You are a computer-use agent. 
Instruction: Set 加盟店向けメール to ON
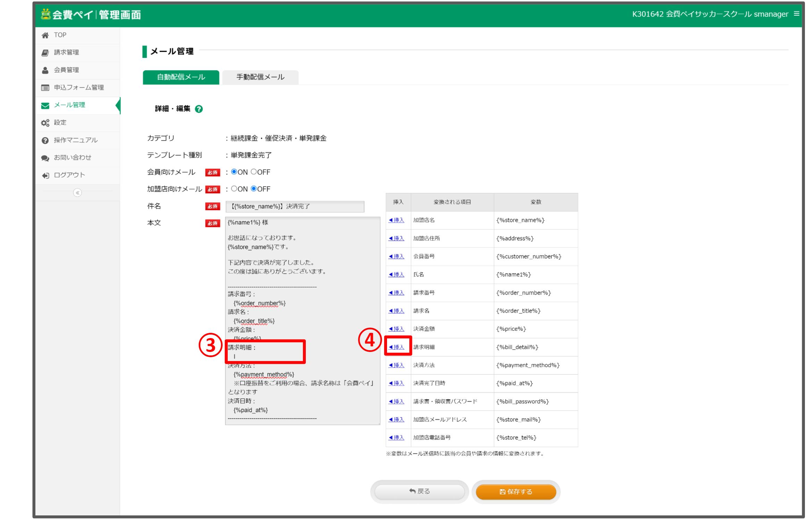pos(234,189)
